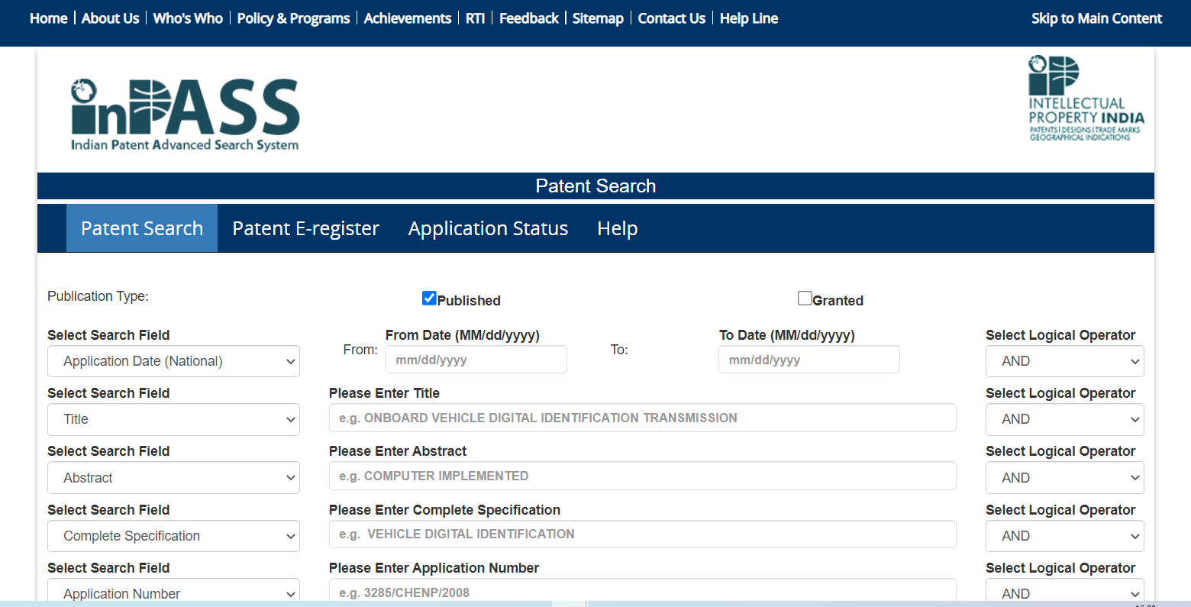1191x607 pixels.
Task: Open the Abstract search field dropdown
Action: (173, 478)
